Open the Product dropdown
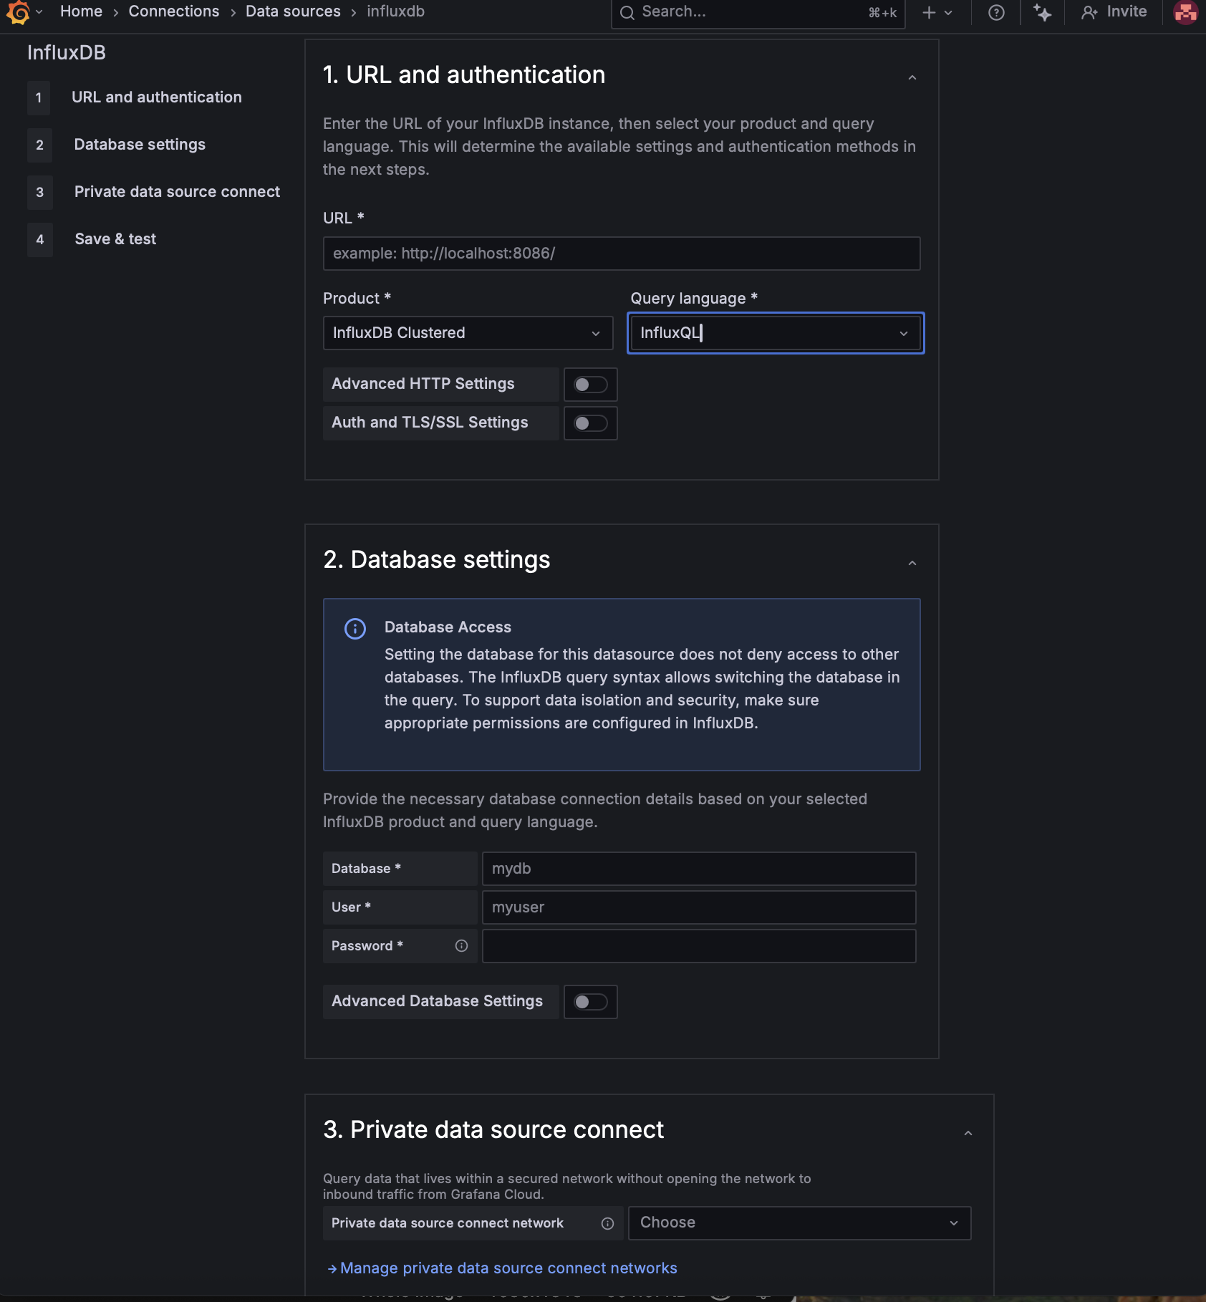The height and width of the screenshot is (1302, 1206). pos(468,333)
